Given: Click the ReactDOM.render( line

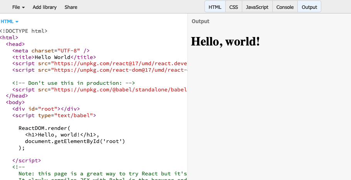Looking at the screenshot, I should (x=44, y=128).
